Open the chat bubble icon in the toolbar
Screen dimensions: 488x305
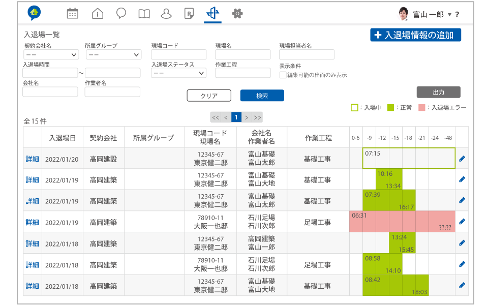pos(121,13)
